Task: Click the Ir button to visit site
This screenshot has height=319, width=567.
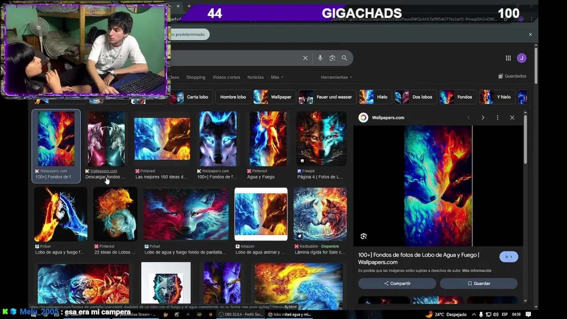Action: (x=509, y=257)
